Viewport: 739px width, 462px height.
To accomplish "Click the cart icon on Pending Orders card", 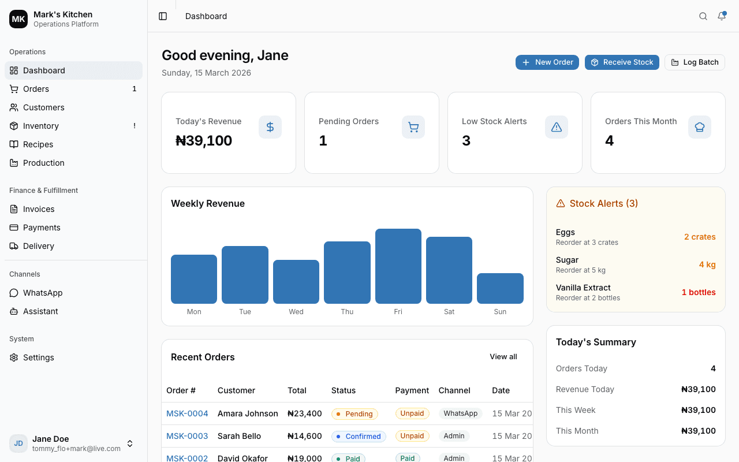I will (x=413, y=127).
